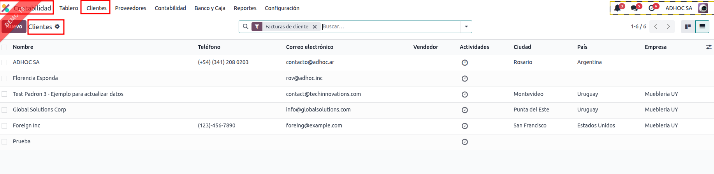
Task: Click the user avatar icon
Action: [x=703, y=8]
